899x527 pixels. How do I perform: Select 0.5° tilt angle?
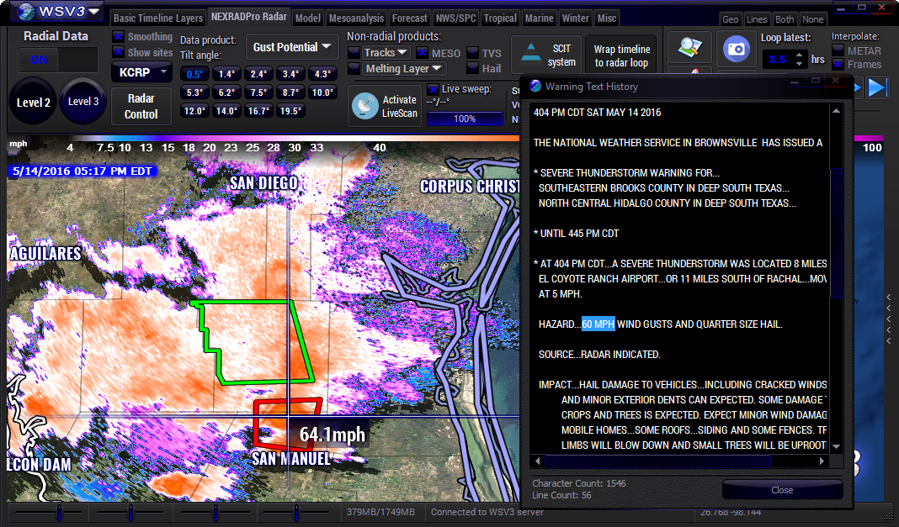pos(194,74)
